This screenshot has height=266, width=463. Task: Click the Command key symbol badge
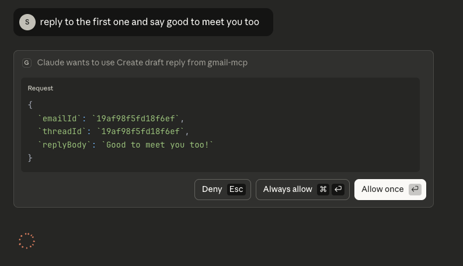point(323,190)
